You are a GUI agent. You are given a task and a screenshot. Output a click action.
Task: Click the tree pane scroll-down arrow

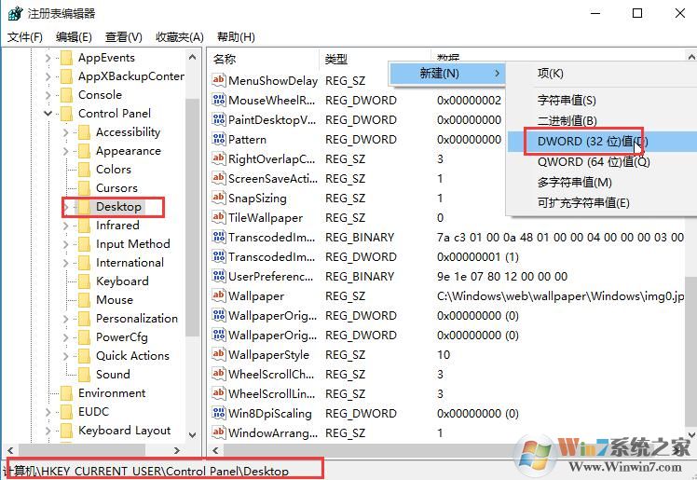[193, 434]
